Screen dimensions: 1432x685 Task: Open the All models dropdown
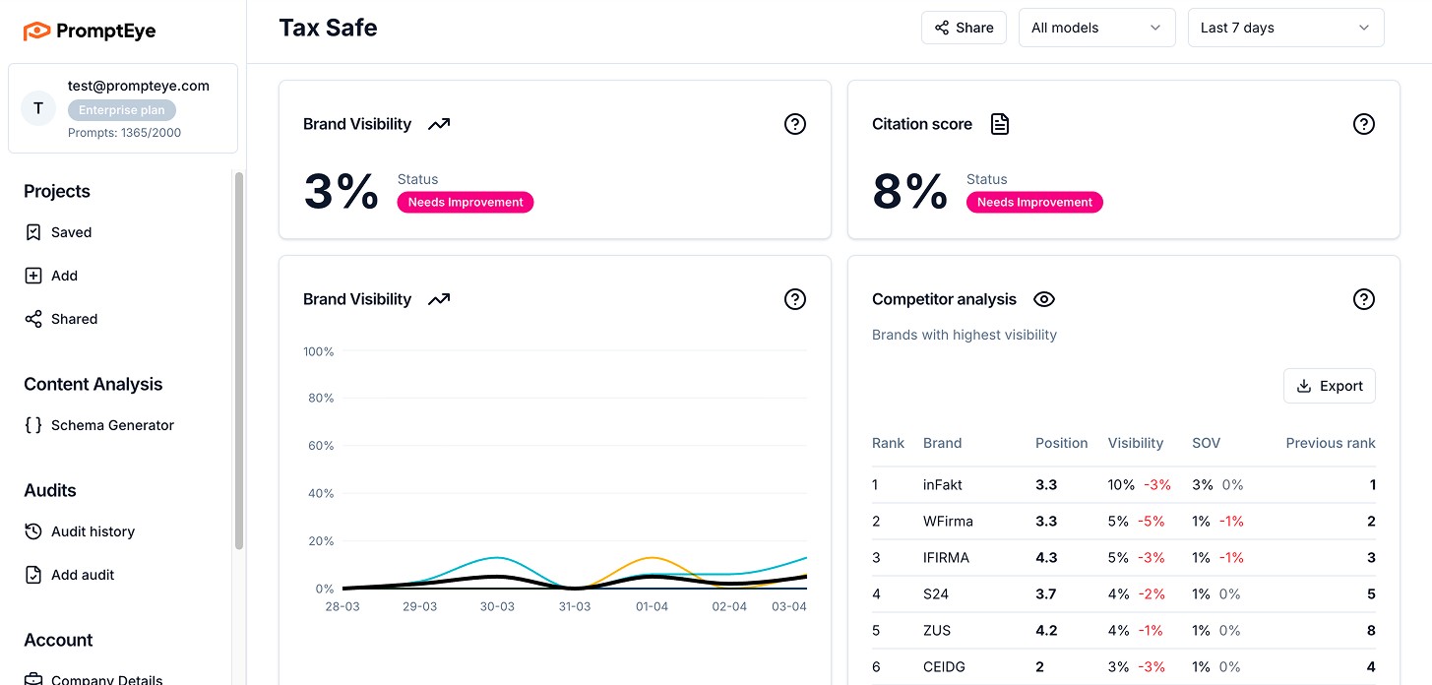point(1097,28)
